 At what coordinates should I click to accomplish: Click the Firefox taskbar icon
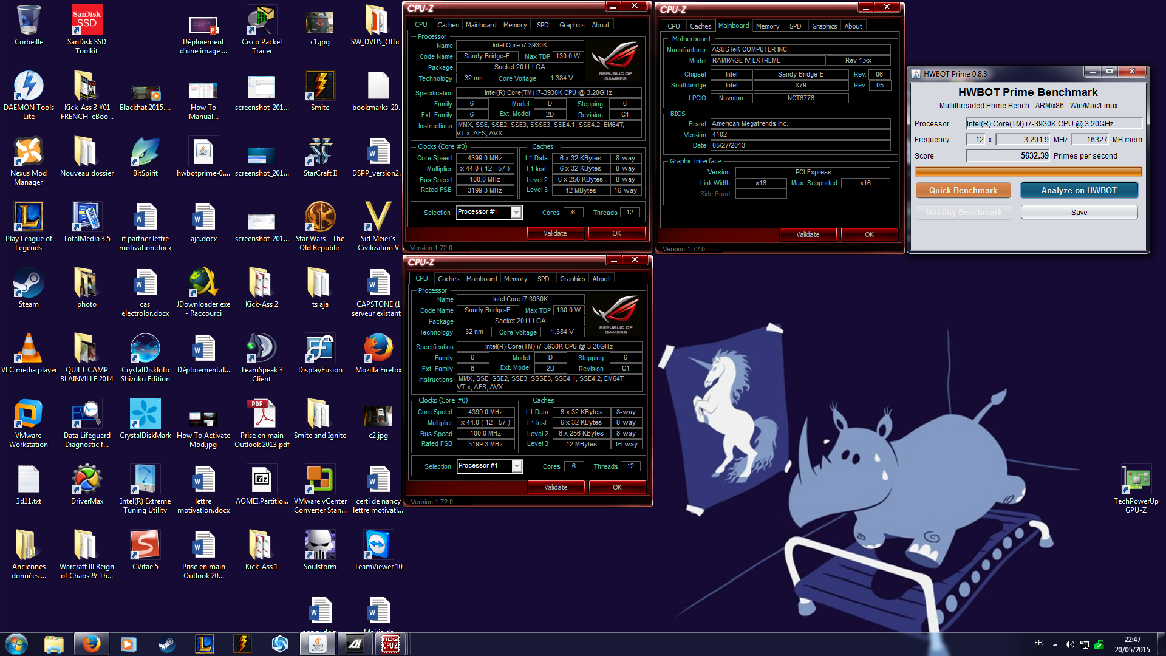pyautogui.click(x=91, y=644)
